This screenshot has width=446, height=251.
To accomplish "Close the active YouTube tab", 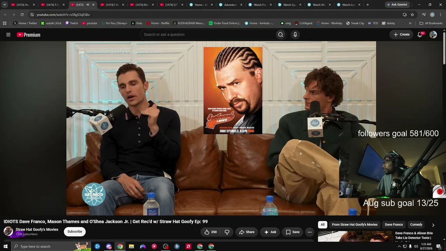I will pyautogui.click(x=93, y=5).
